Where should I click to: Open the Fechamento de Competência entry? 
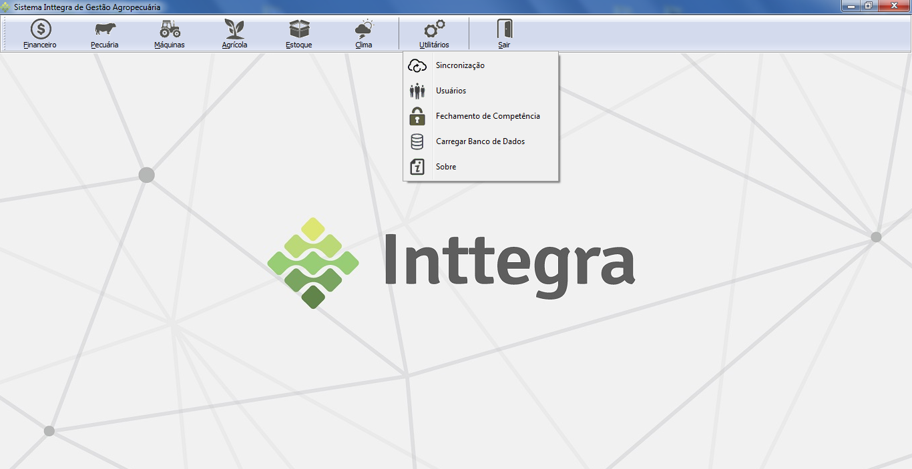(481, 116)
